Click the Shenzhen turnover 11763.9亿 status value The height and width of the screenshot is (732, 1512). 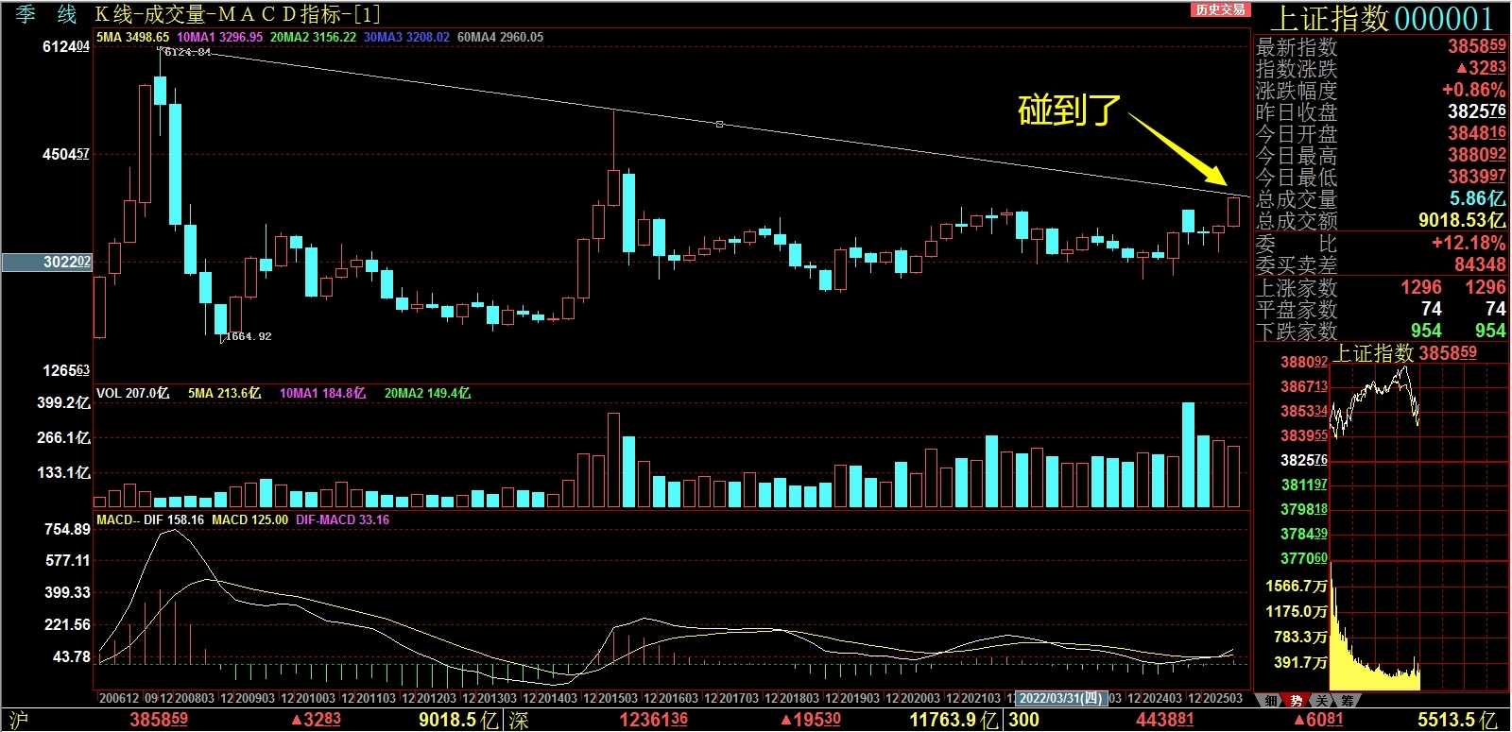954,720
